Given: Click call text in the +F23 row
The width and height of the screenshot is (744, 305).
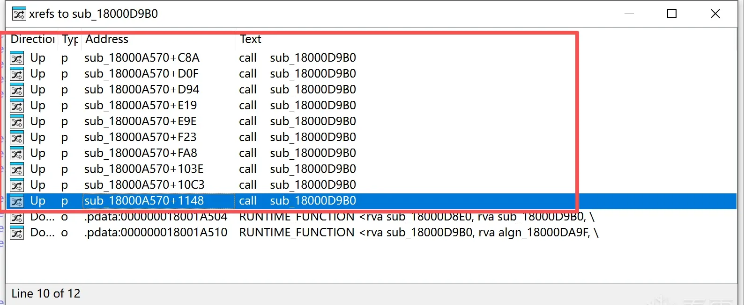Looking at the screenshot, I should [248, 137].
